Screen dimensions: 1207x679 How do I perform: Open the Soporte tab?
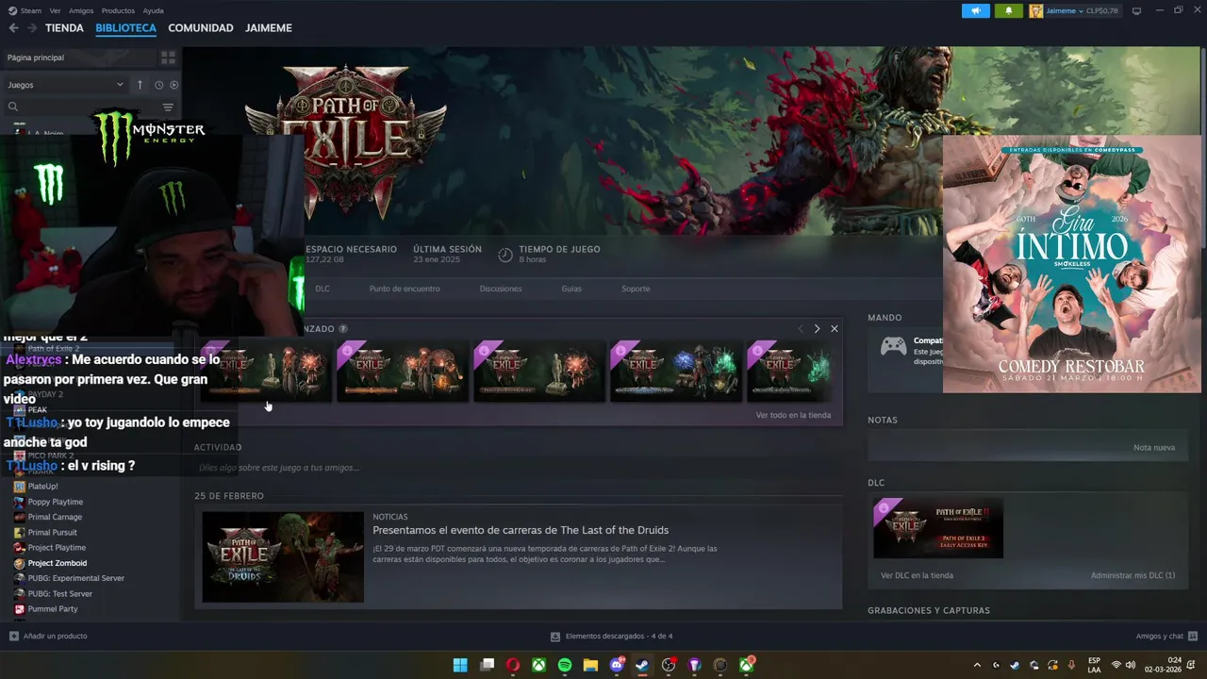click(636, 289)
